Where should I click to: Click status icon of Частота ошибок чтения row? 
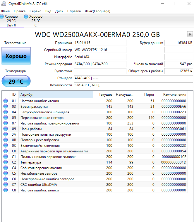(x=6, y=101)
